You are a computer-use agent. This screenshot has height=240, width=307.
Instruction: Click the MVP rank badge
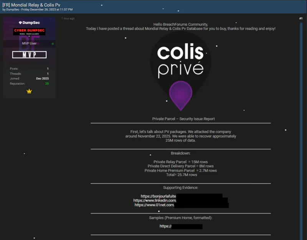[x=30, y=55]
